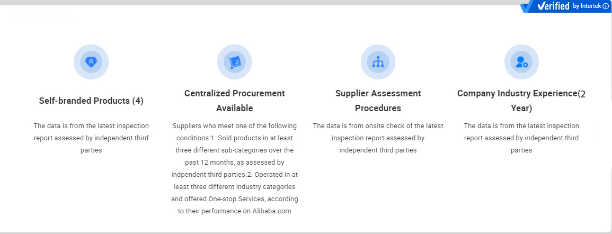The height and width of the screenshot is (234, 612).
Task: Click the "by Intertek" text
Action: (587, 6)
